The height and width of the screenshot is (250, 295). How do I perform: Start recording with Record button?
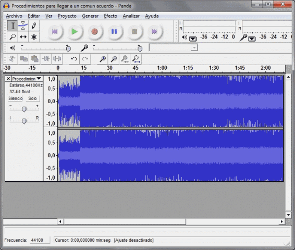[94, 32]
